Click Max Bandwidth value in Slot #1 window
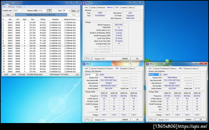Screen dimensions: 209x130 (109, 80)
